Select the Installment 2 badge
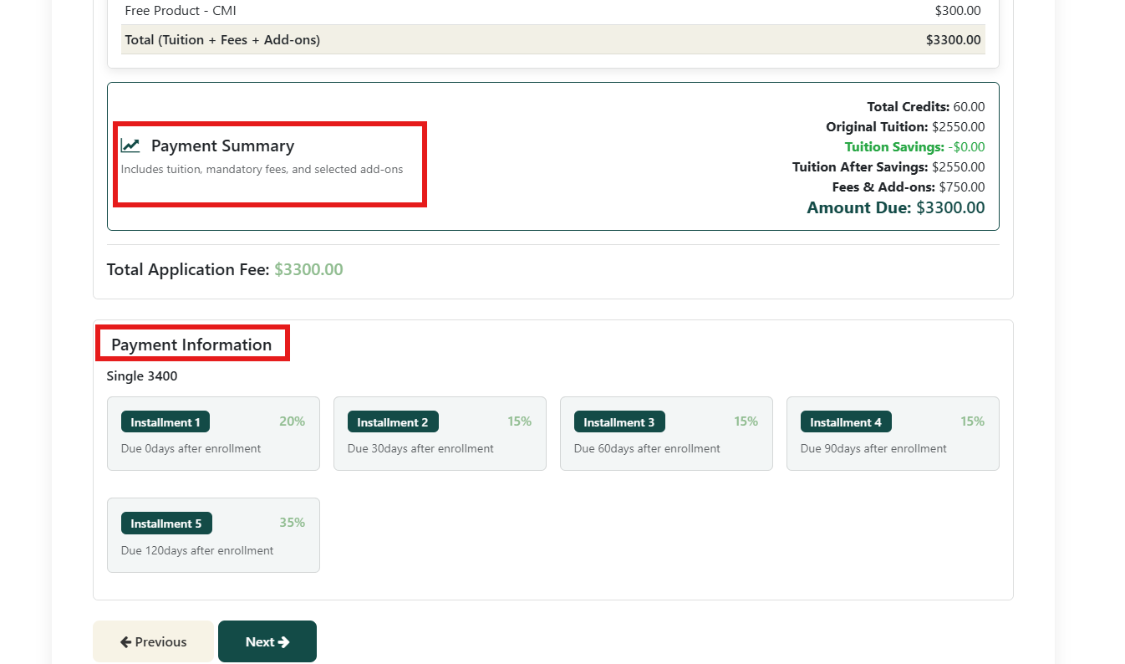 [392, 422]
